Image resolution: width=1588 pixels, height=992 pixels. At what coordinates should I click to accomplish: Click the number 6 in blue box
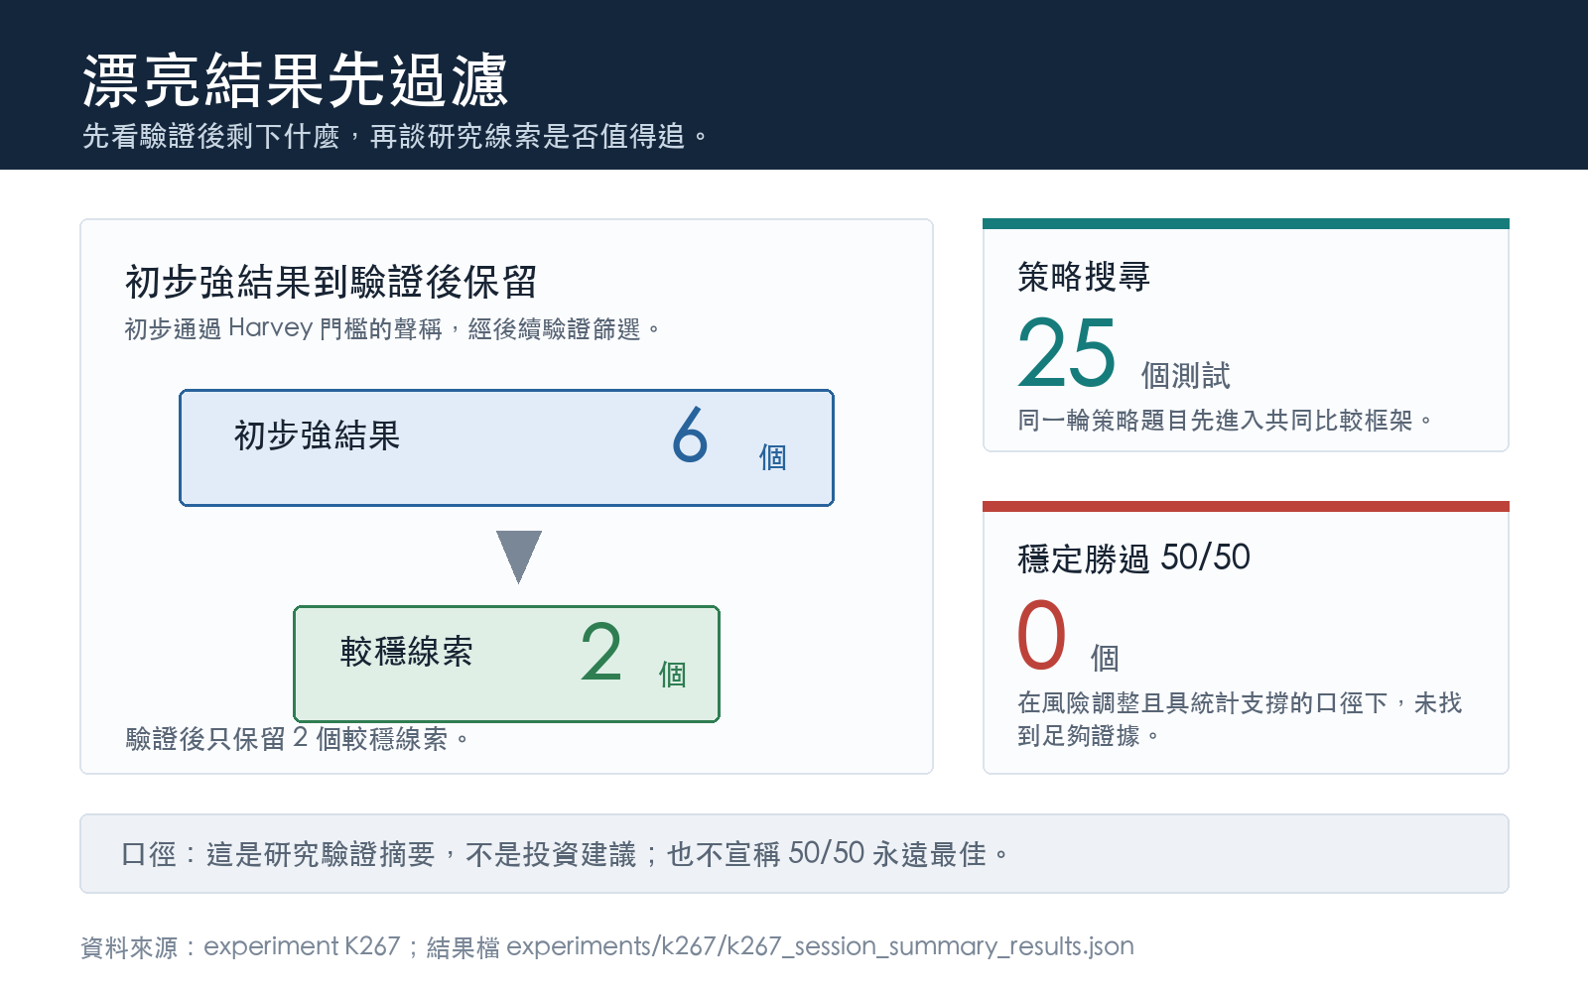coord(691,435)
